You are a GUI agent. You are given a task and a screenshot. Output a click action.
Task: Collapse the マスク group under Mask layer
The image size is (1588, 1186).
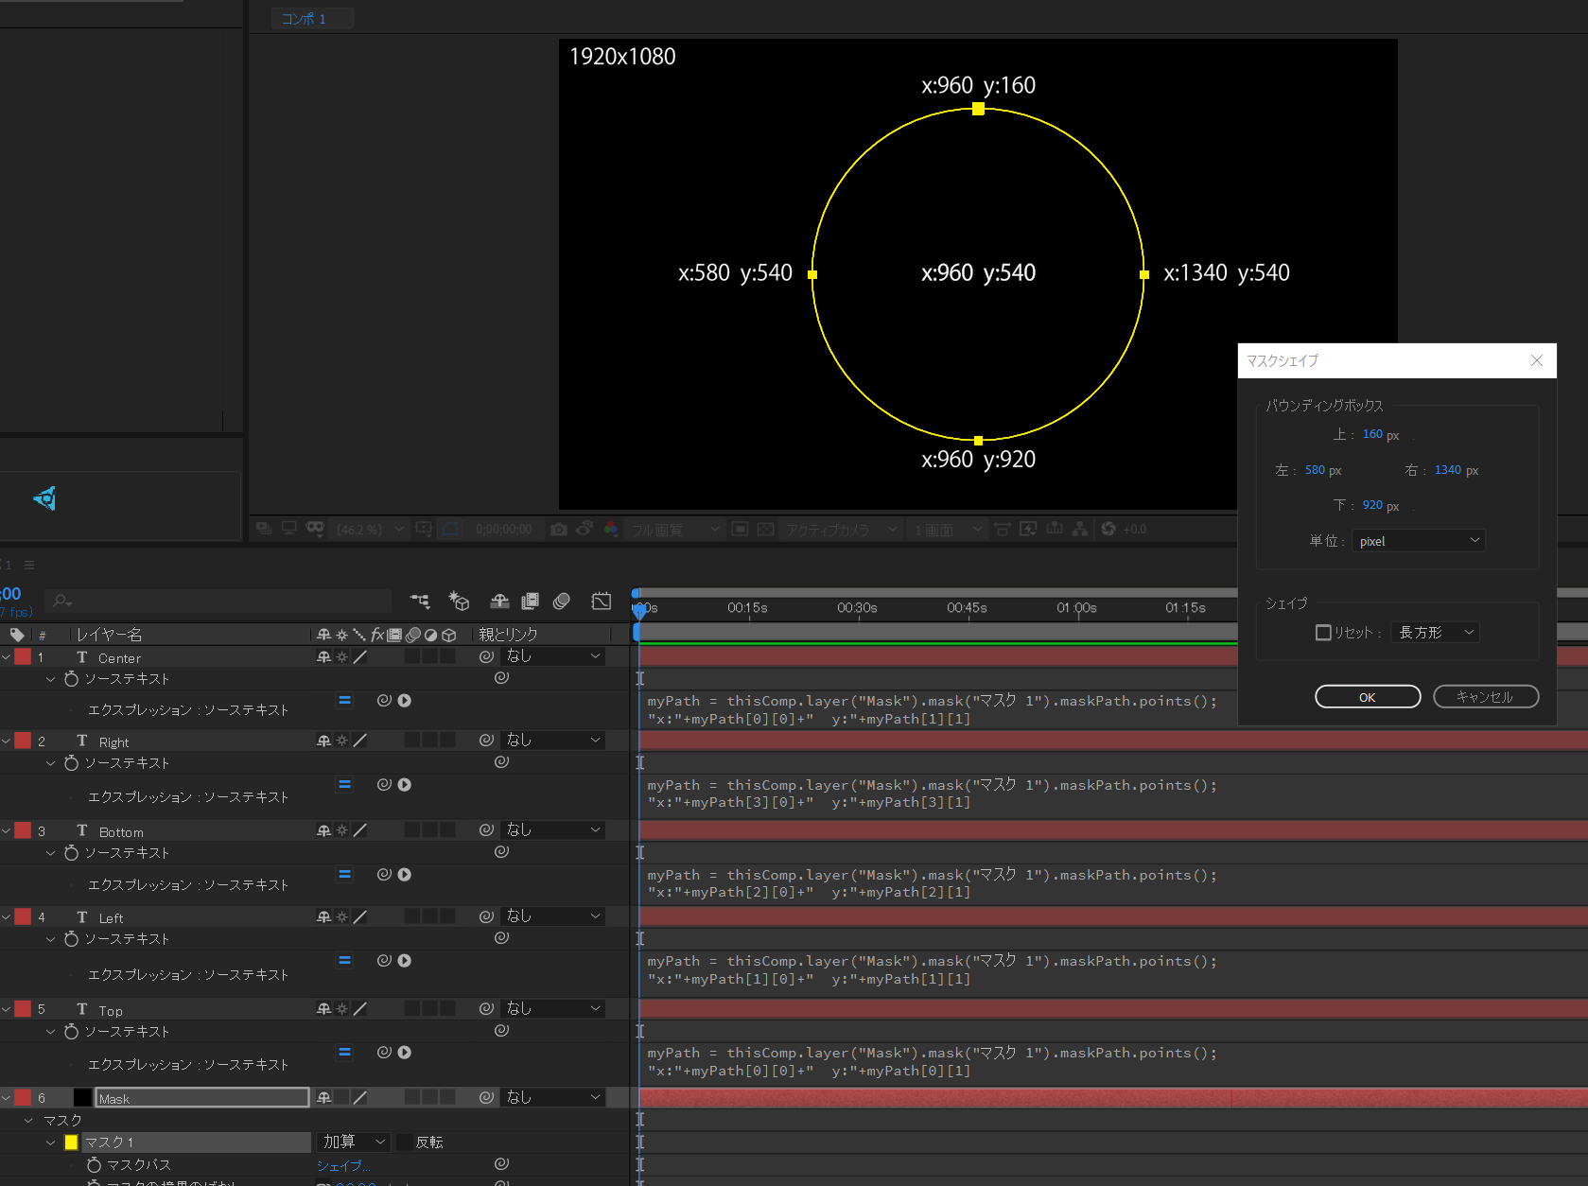tap(28, 1121)
